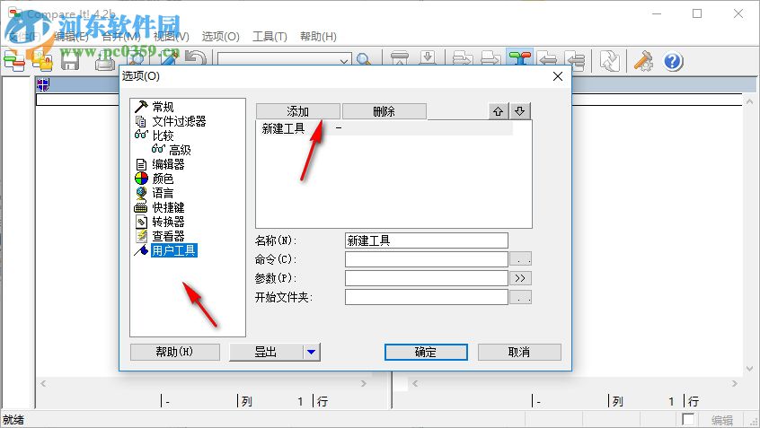
Task: Click the copy-to-right toolbar icon left of sync
Action: coord(490,59)
